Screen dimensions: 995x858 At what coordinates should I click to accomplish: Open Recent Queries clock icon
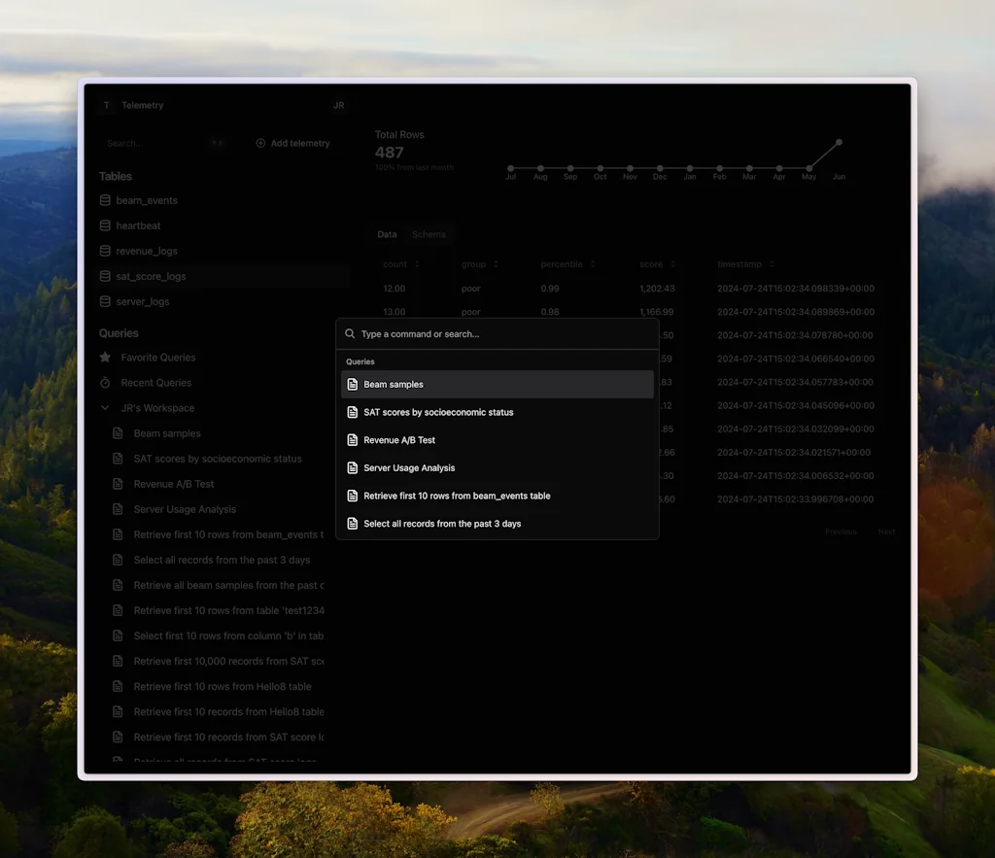107,383
